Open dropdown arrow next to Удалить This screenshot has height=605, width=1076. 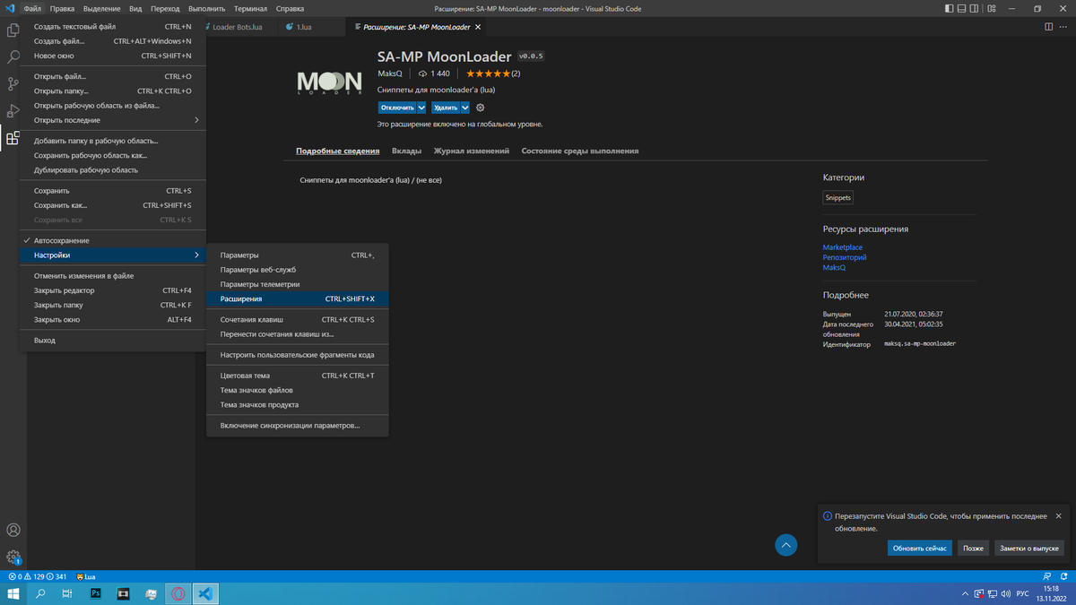pos(465,108)
